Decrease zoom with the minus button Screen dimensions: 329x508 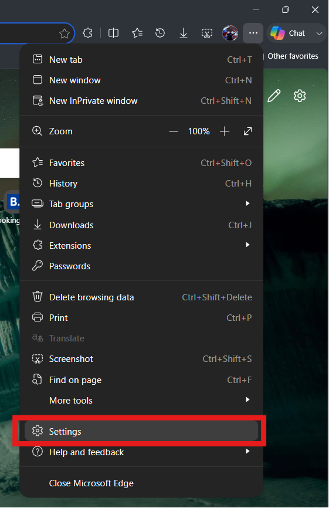174,131
